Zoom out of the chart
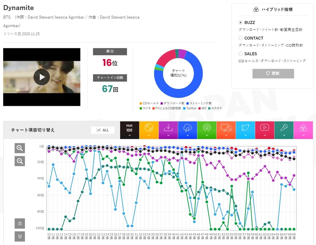316x245 pixels. pyautogui.click(x=20, y=161)
